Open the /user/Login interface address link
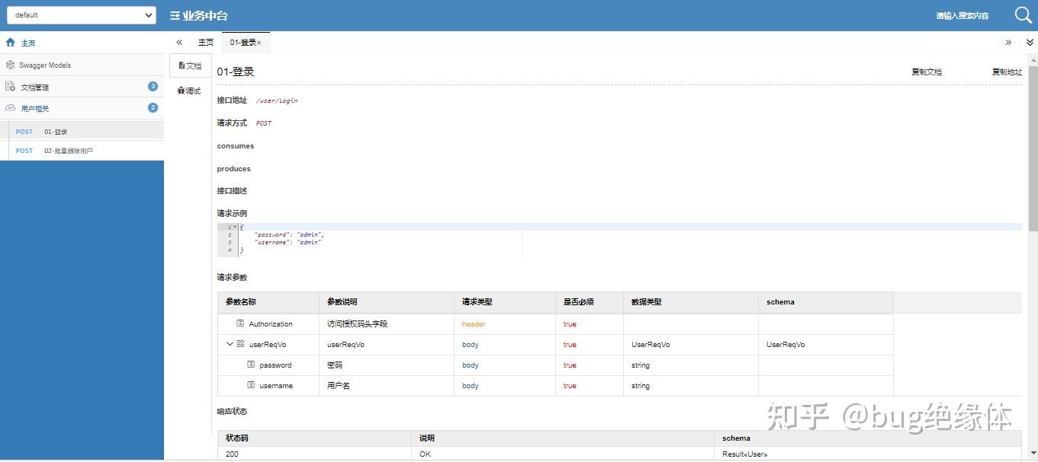This screenshot has height=462, width=1038. pos(278,100)
